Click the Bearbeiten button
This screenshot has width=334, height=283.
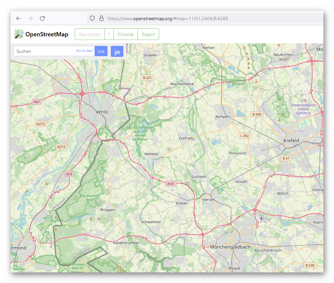(x=90, y=34)
